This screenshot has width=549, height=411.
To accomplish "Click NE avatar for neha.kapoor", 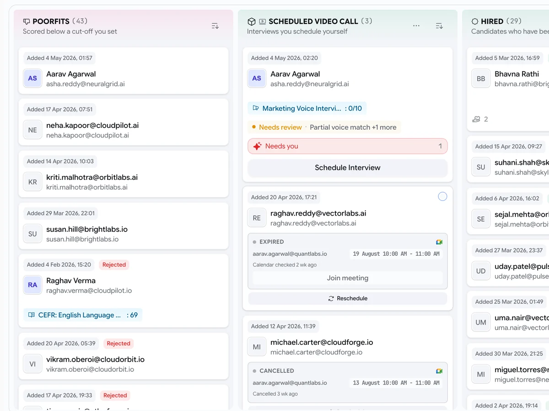I will pyautogui.click(x=32, y=130).
